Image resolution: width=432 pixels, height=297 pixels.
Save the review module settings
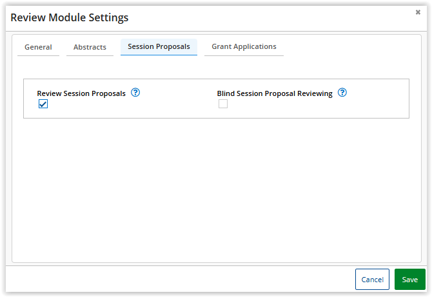click(409, 280)
